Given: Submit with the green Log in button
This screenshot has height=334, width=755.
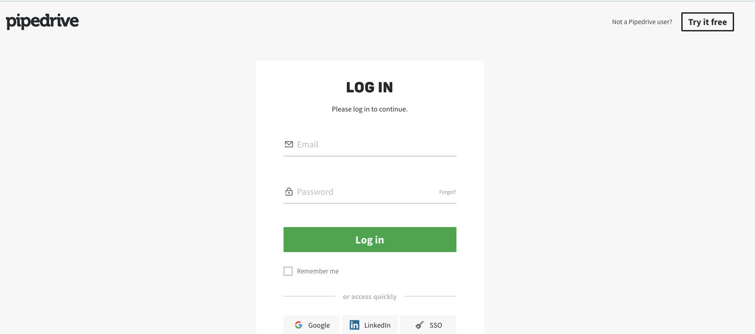Looking at the screenshot, I should (370, 240).
